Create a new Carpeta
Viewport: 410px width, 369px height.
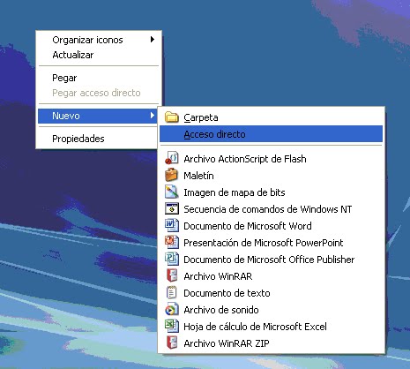point(271,117)
